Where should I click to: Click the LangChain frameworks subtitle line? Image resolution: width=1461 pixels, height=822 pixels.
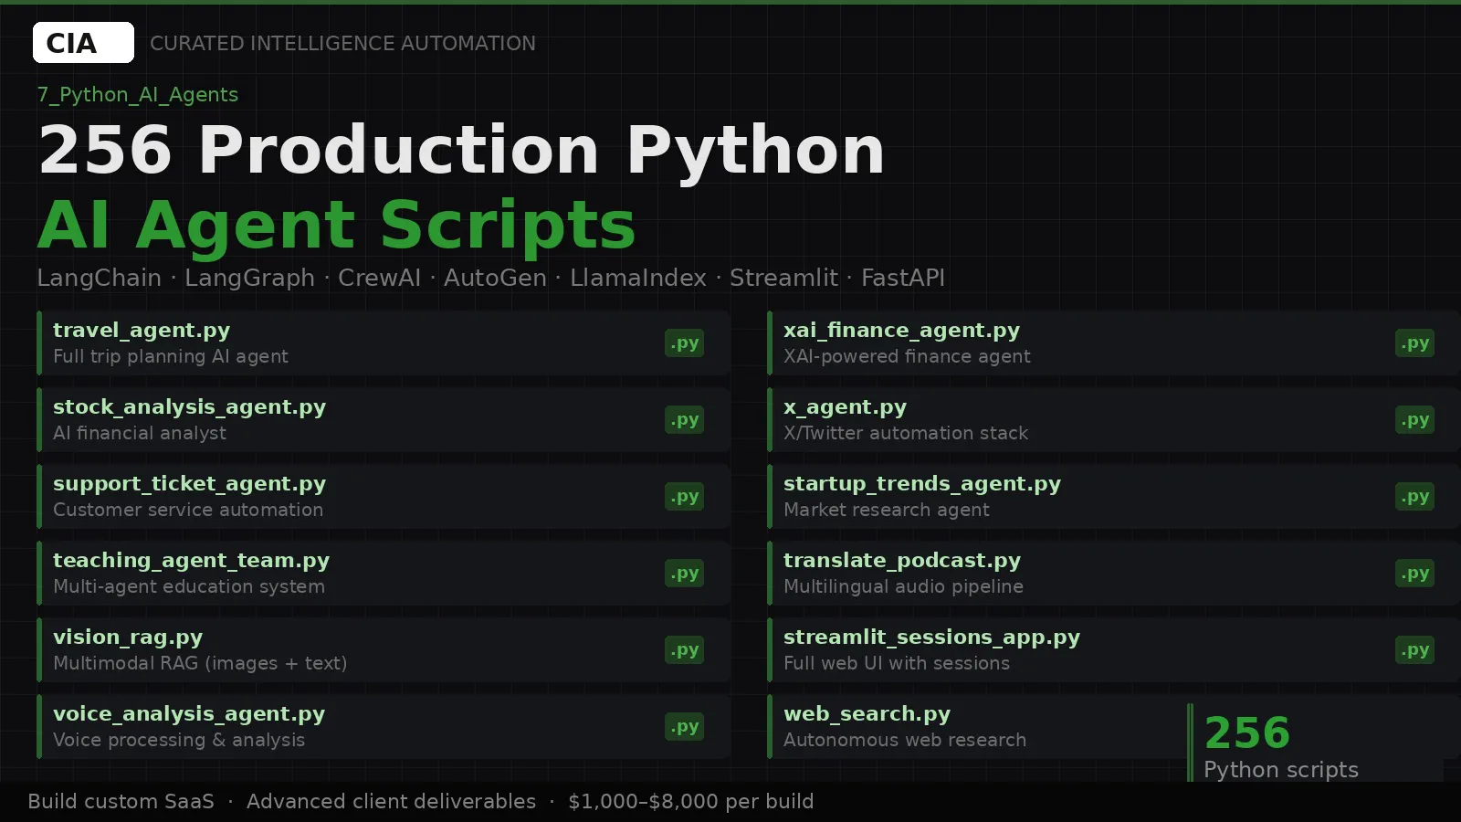[x=490, y=278]
